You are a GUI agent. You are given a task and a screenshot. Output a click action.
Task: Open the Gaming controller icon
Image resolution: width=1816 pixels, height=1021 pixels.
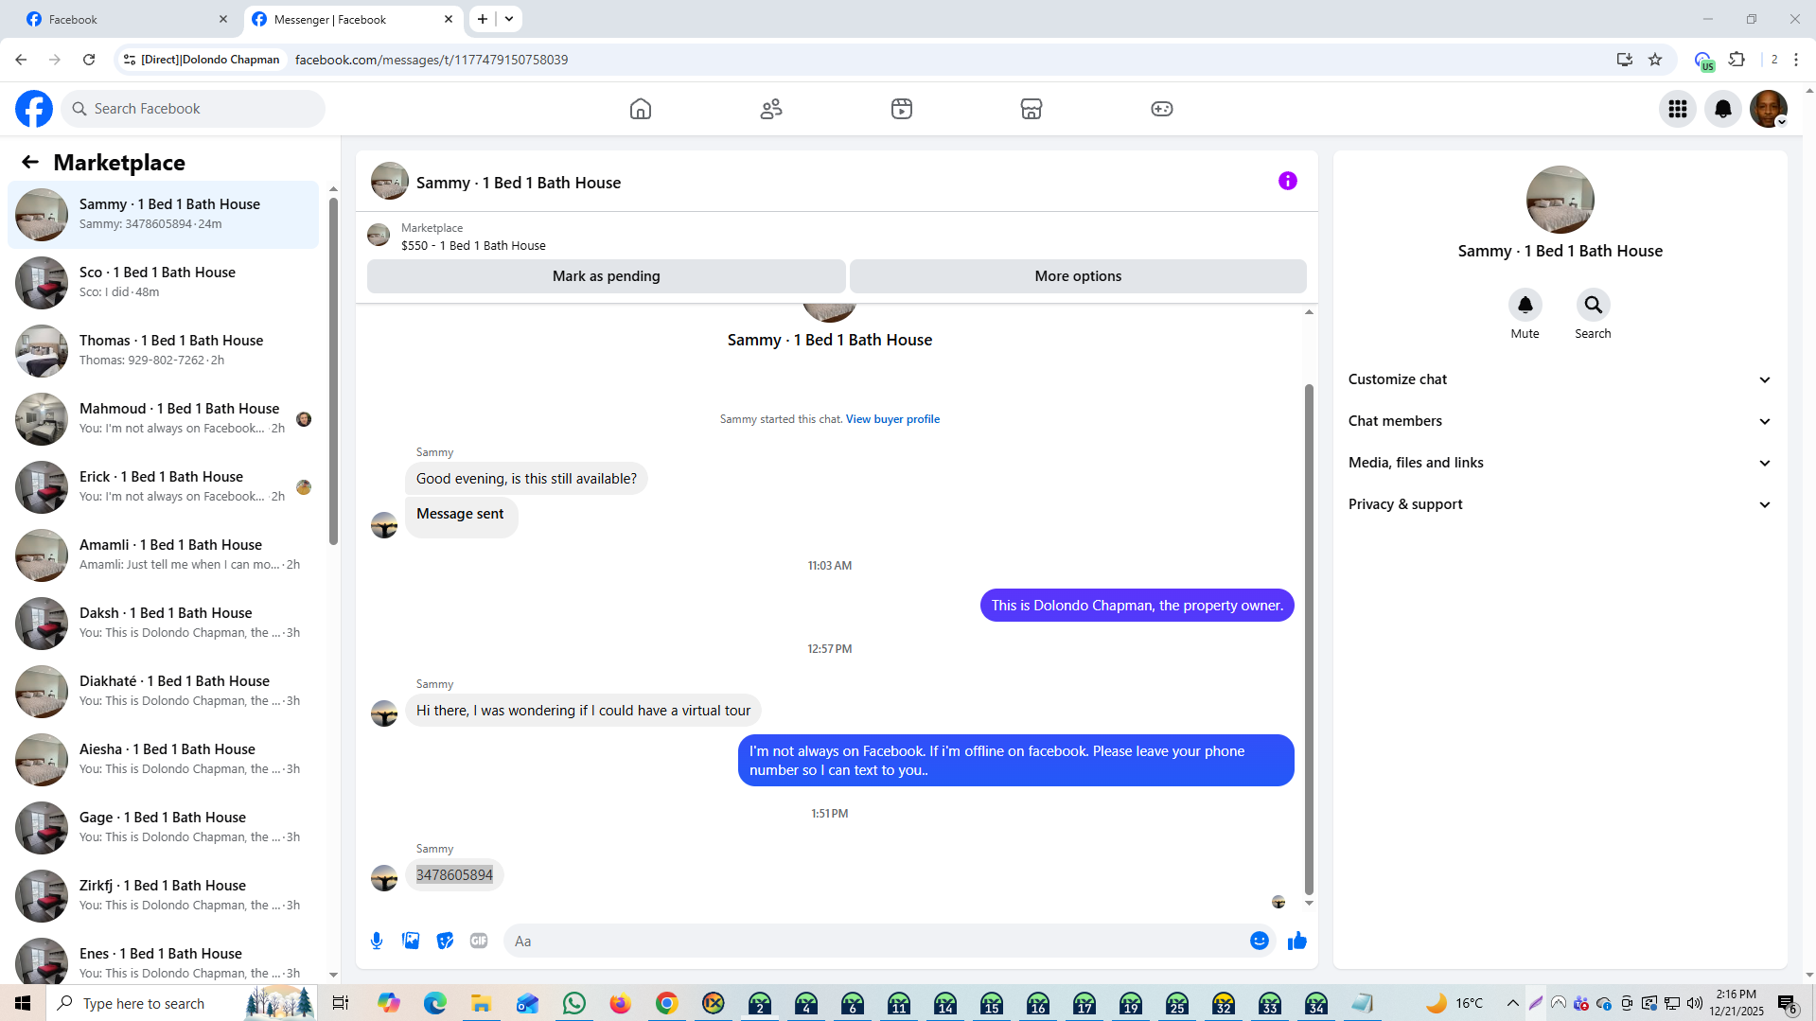tap(1162, 109)
